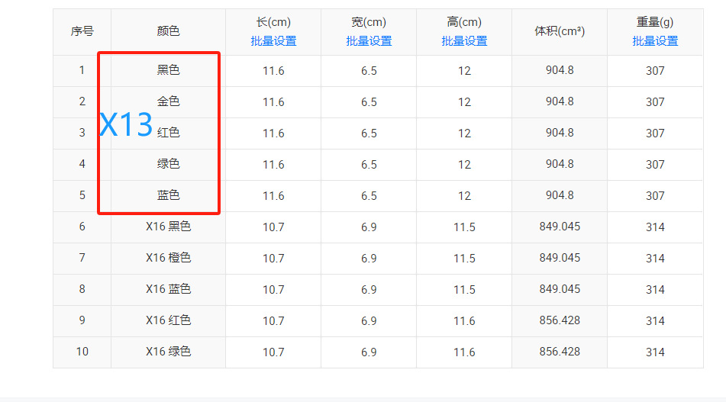Screen dimensions: 726x402
Task: Click weight 307 in row 1
Action: tap(655, 71)
